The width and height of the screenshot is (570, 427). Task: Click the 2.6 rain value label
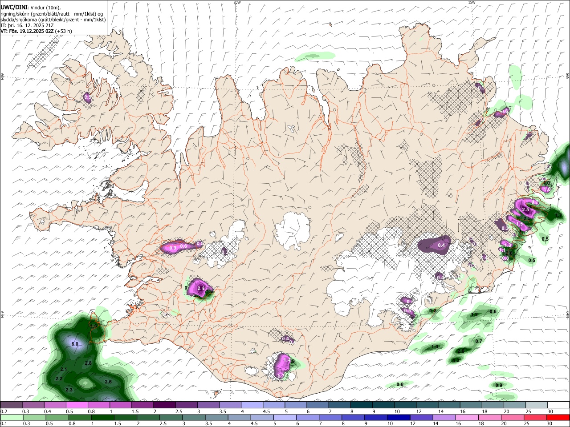pyautogui.click(x=108, y=382)
